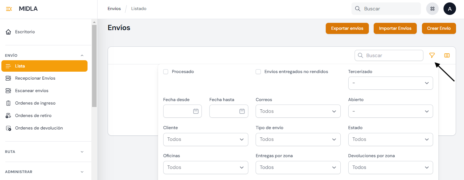This screenshot has height=180, width=464.
Task: Open calendar picker for Fecha desde
Action: point(196,111)
